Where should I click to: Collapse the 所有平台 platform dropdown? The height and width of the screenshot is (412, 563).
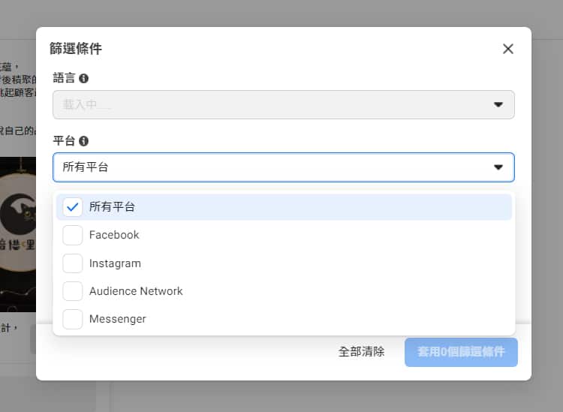284,167
